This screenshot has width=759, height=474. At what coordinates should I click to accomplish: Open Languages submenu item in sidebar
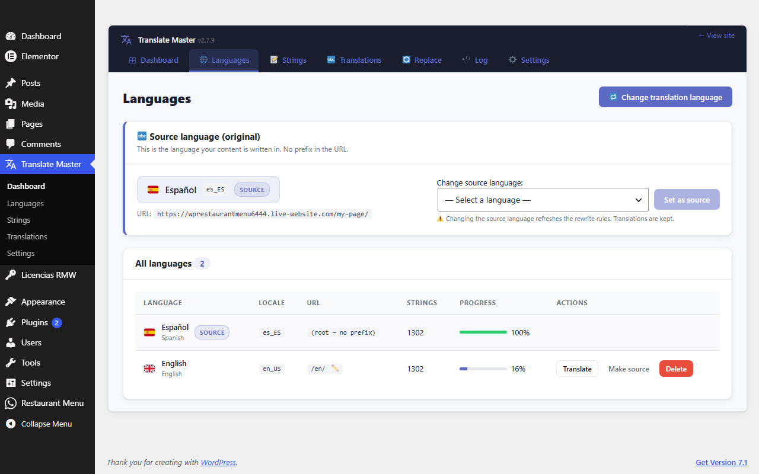[25, 203]
